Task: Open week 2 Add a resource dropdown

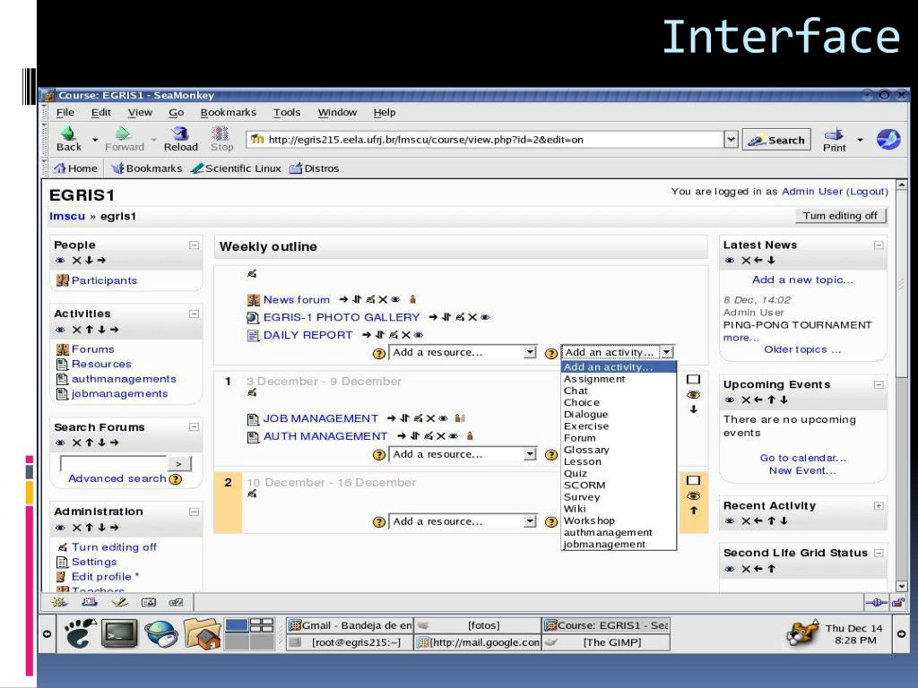Action: point(463,521)
